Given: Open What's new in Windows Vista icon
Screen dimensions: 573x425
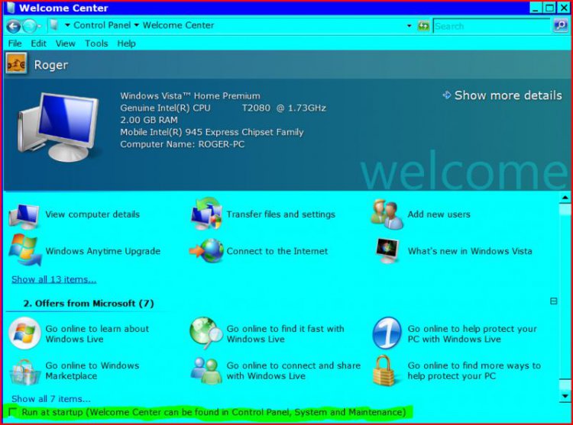Looking at the screenshot, I should 387,251.
